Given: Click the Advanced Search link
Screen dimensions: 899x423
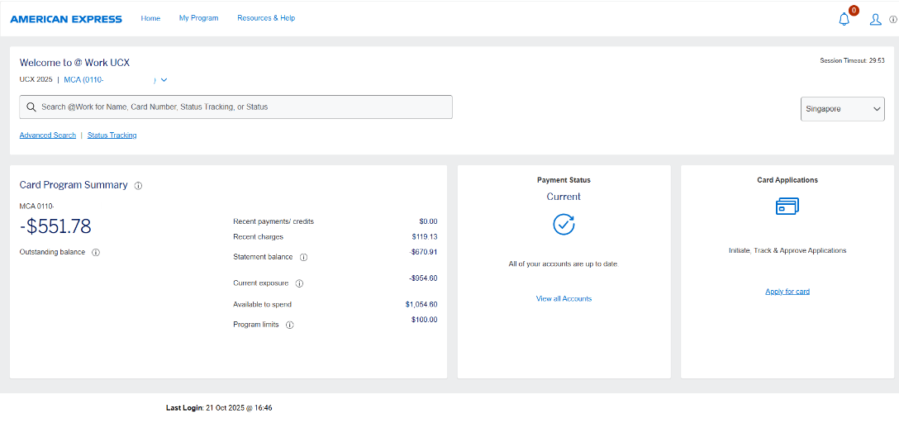Looking at the screenshot, I should point(48,135).
